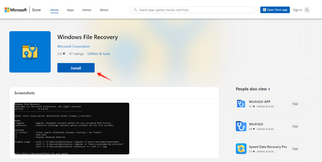Open the Store home link
Image resolution: width=322 pixels, height=162 pixels.
(x=36, y=10)
